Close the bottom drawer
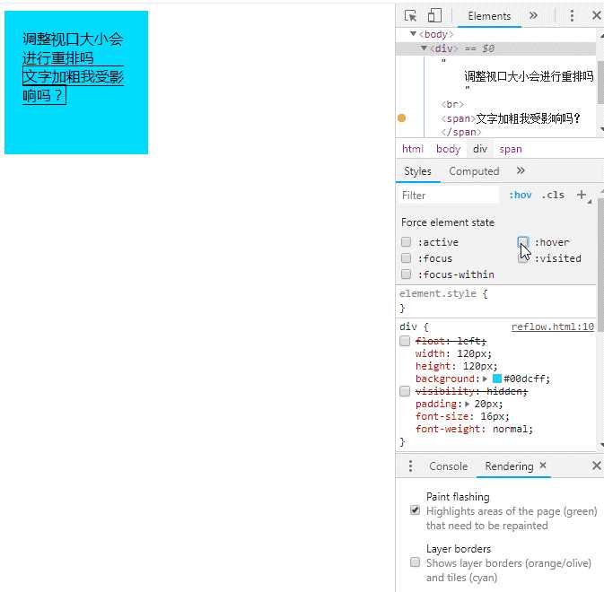The width and height of the screenshot is (604, 592). tap(596, 466)
